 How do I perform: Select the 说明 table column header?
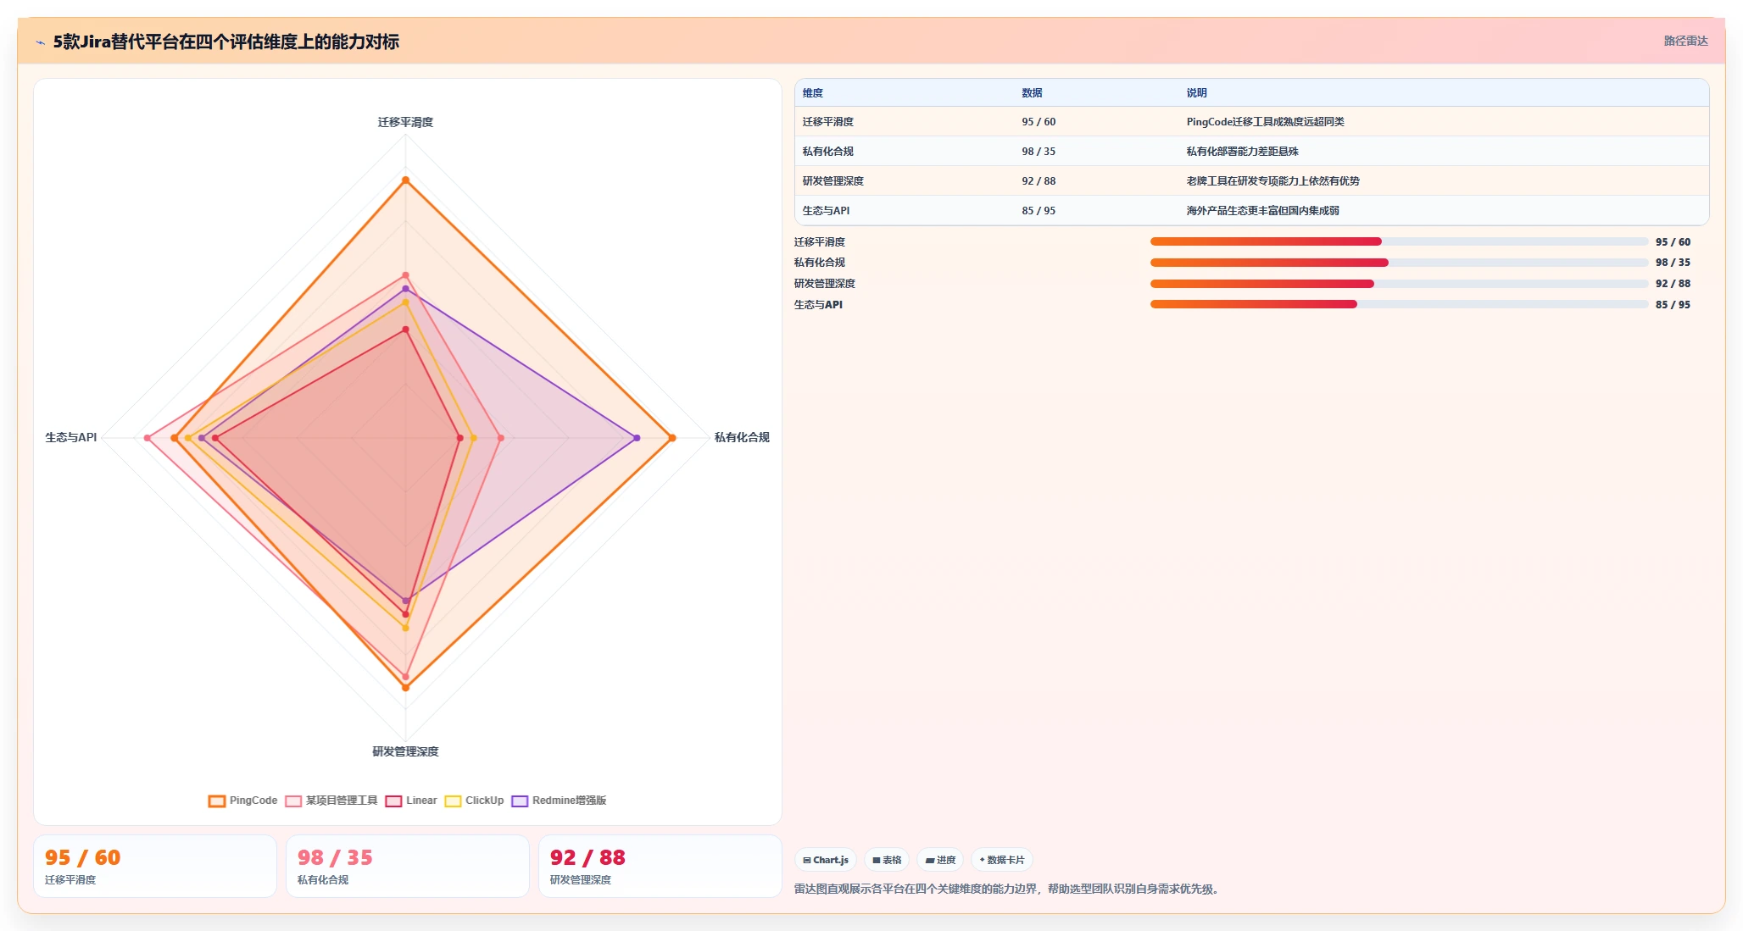(1196, 93)
